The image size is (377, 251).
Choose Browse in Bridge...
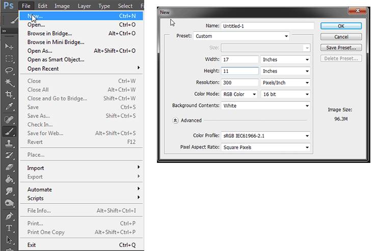[x=82, y=34]
